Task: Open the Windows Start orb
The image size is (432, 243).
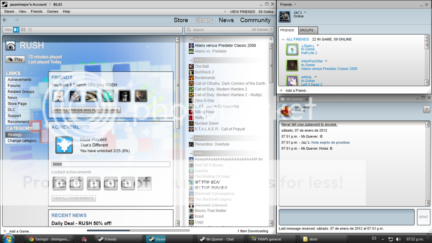Action: pos(8,239)
